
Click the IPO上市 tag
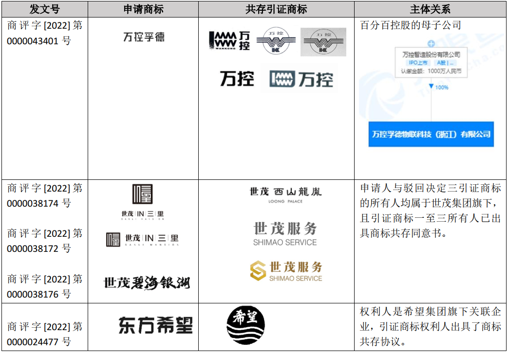[418, 63]
